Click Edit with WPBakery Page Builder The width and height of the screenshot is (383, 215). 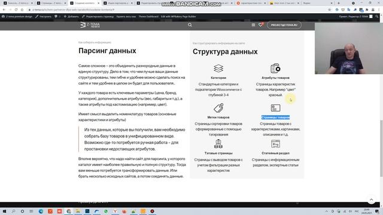tap(178, 17)
